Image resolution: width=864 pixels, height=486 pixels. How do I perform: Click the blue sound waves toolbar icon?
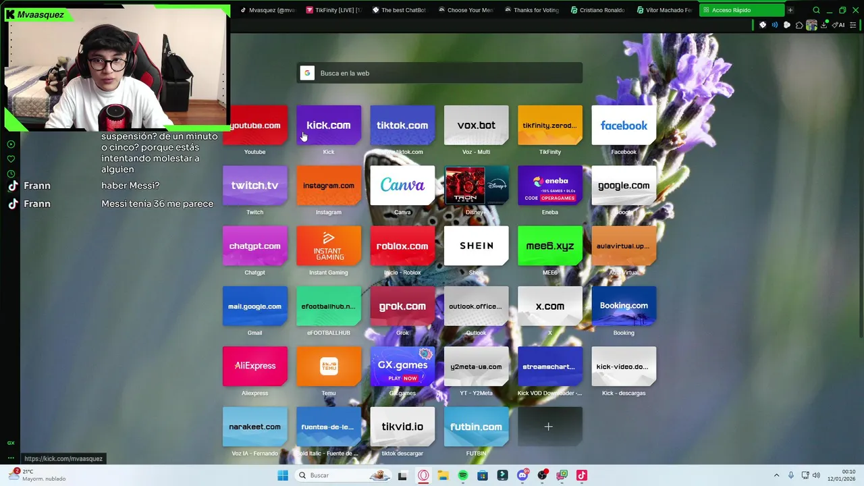(x=775, y=25)
